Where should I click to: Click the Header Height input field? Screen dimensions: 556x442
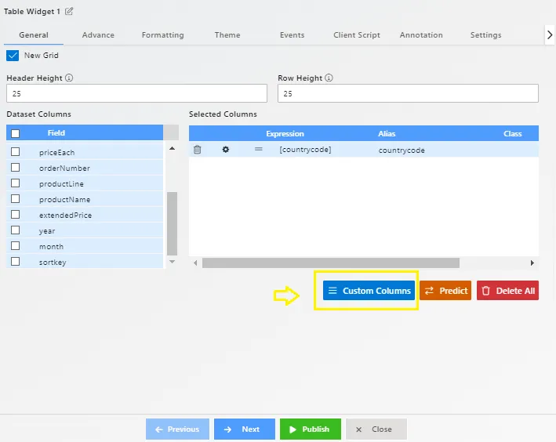click(x=136, y=93)
